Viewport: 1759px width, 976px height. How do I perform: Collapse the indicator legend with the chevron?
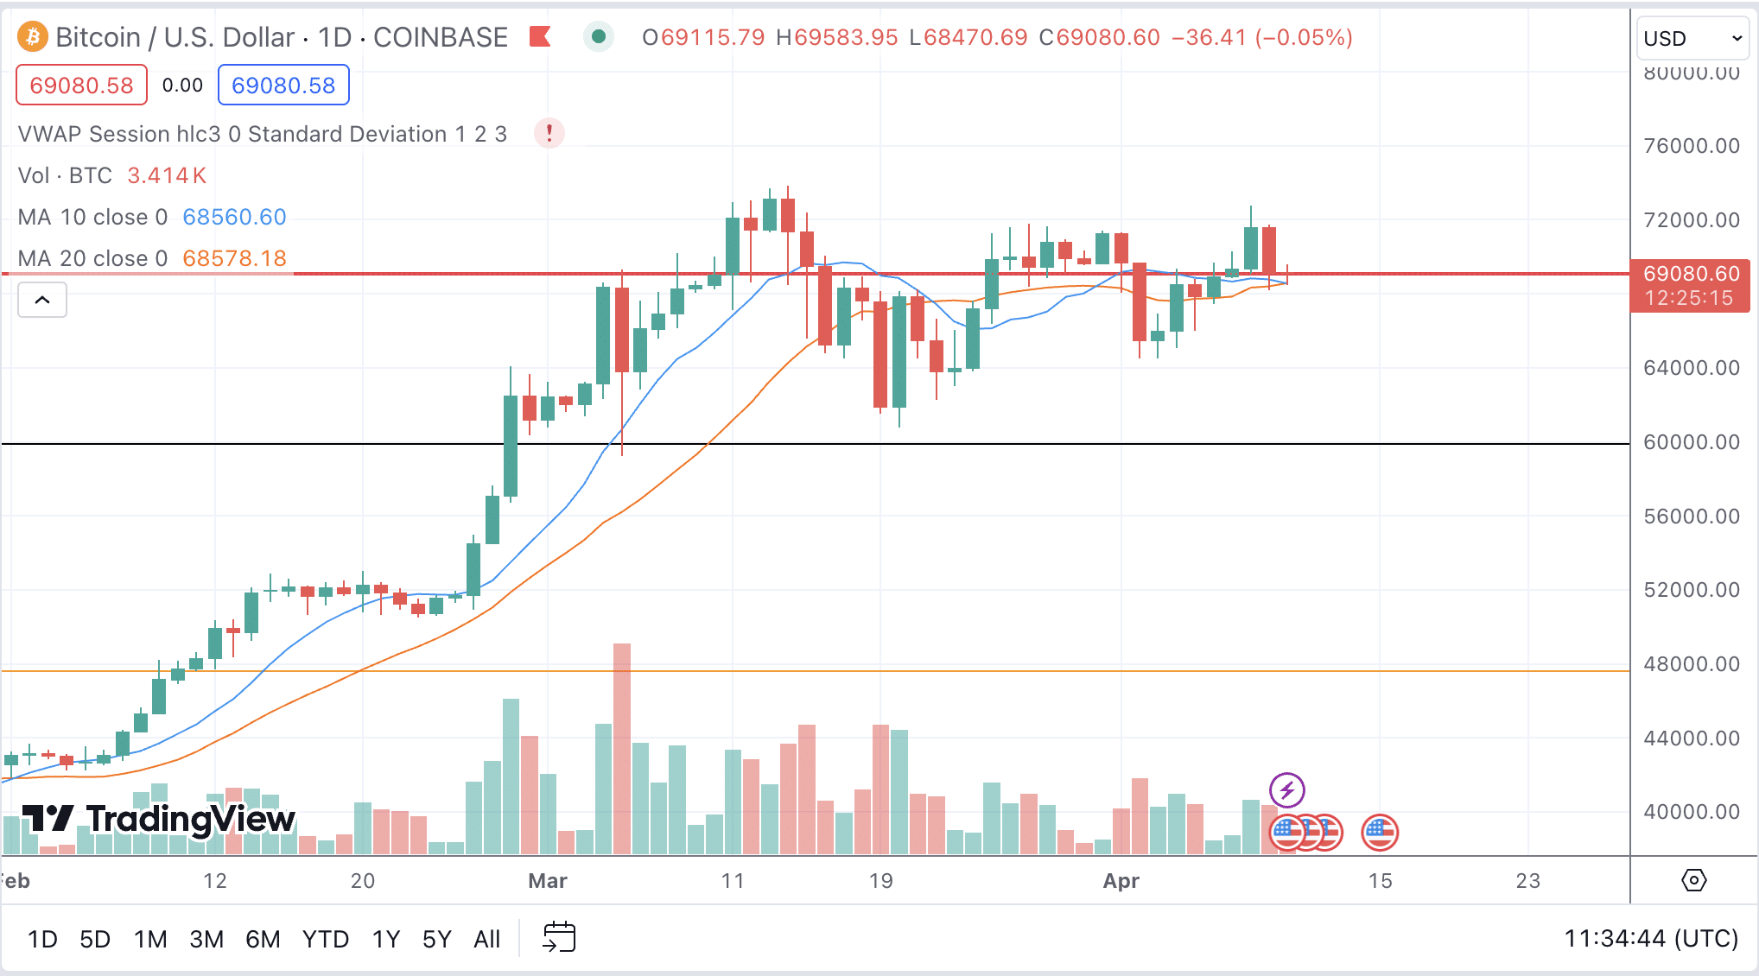tap(42, 300)
